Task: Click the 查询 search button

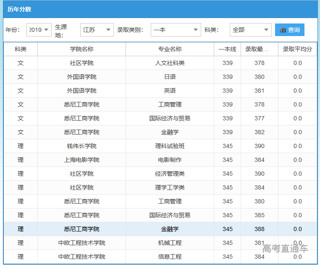Action: (x=290, y=30)
